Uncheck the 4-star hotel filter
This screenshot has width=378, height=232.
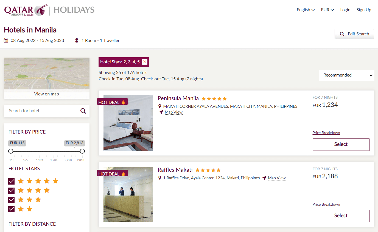pyautogui.click(x=12, y=191)
